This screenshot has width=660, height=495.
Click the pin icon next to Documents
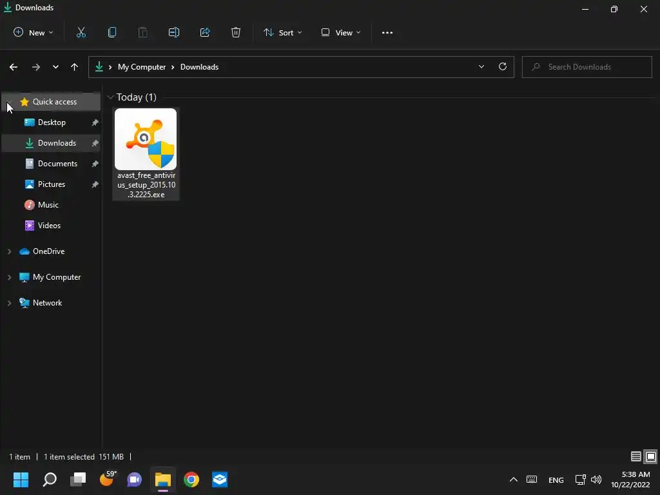point(95,164)
